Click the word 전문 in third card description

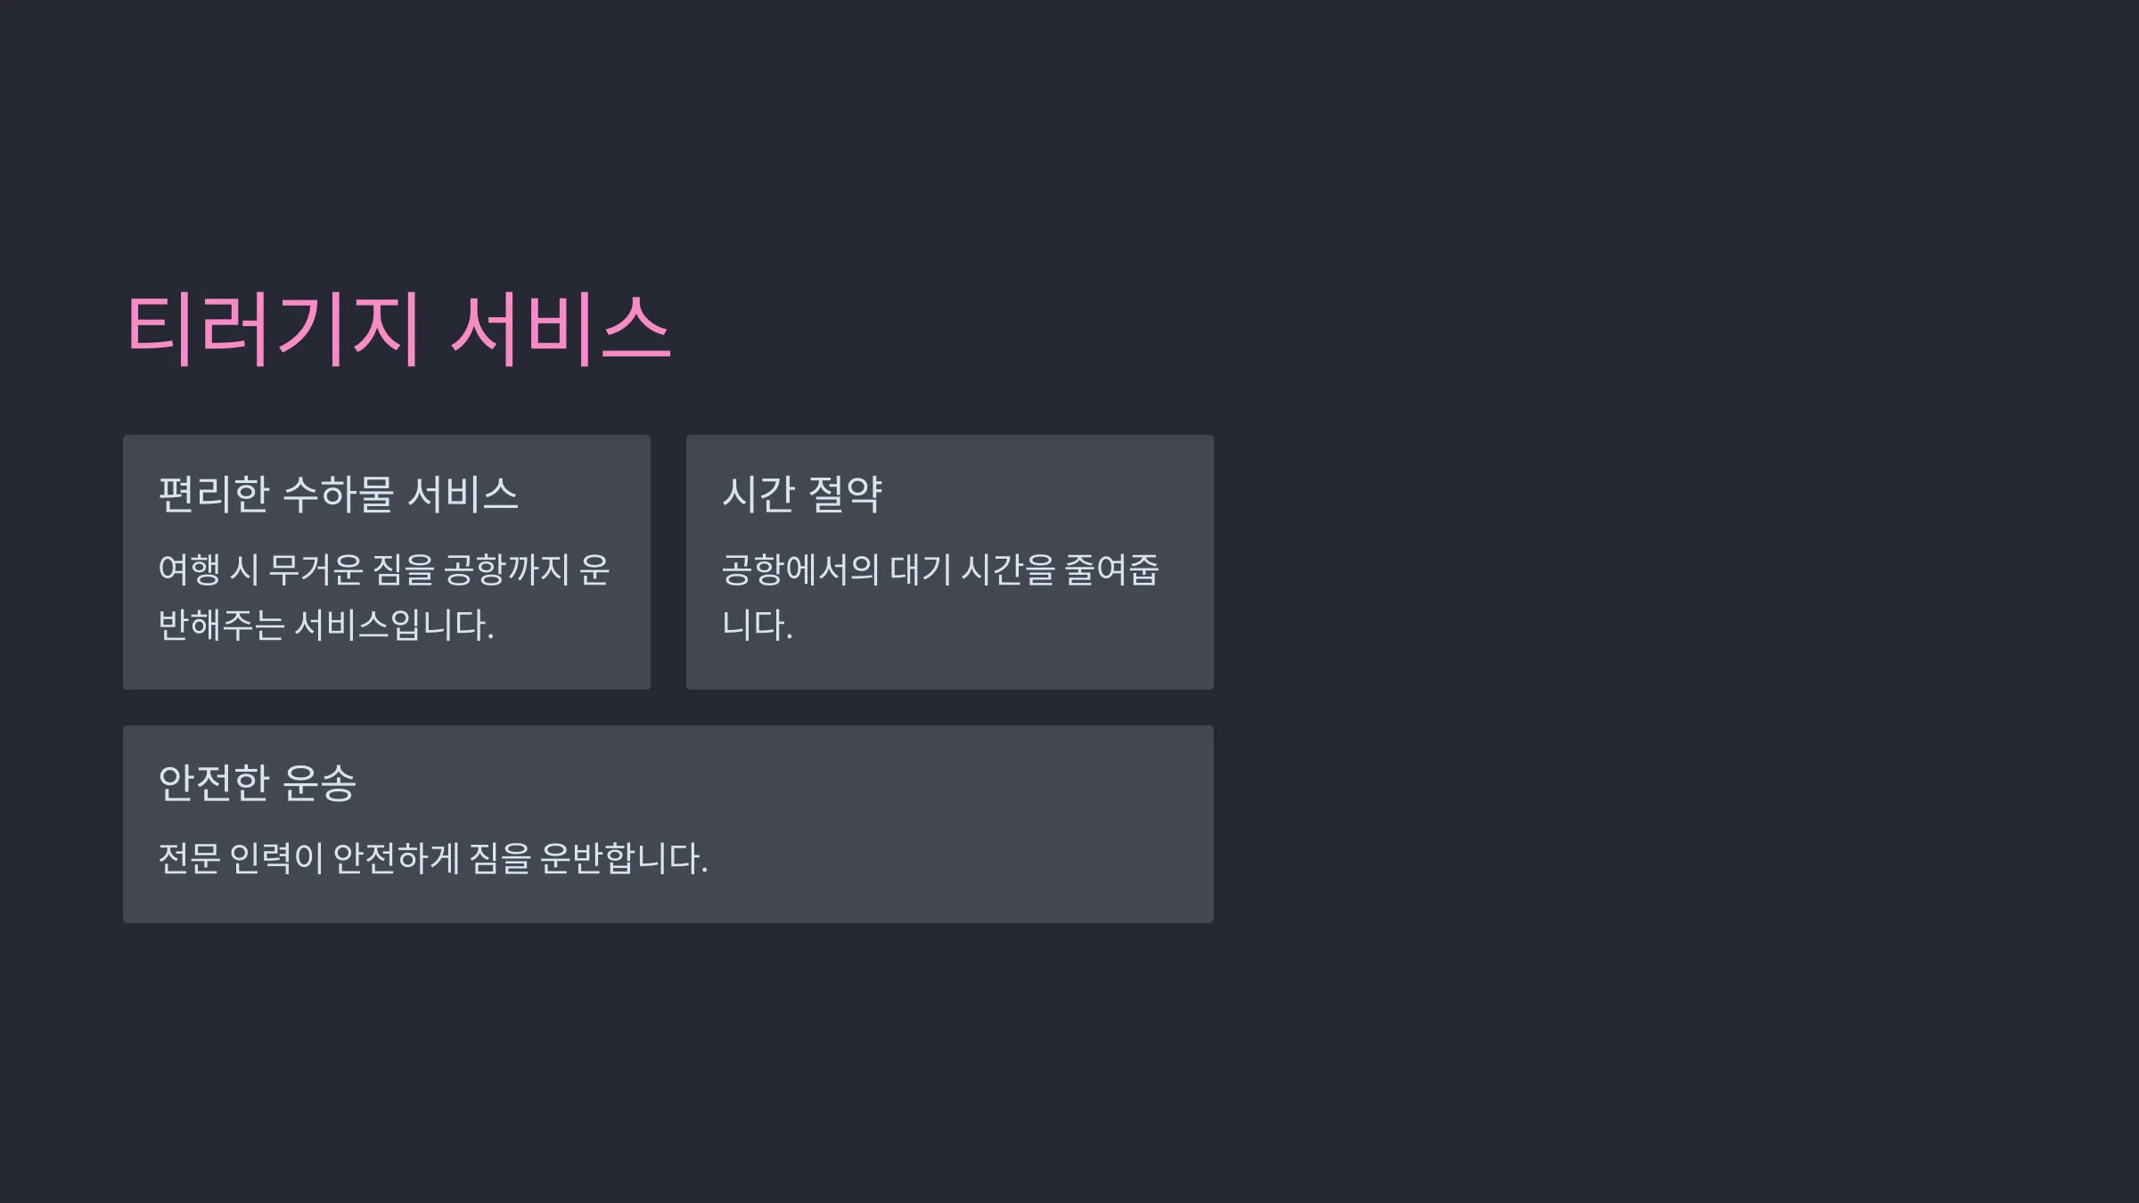click(189, 858)
